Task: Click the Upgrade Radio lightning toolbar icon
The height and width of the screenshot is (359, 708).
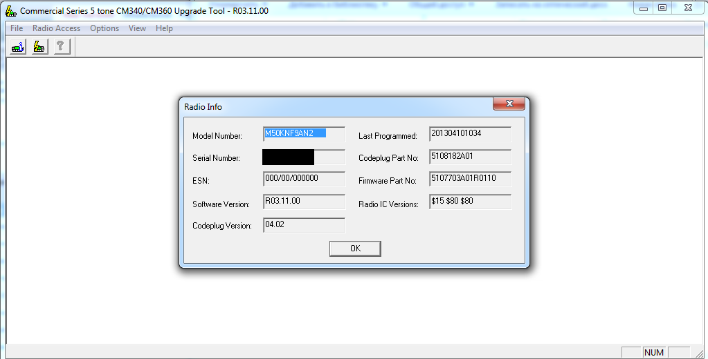Action: [39, 46]
